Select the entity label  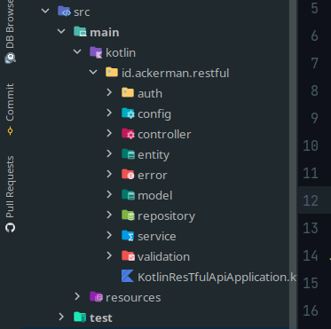154,155
